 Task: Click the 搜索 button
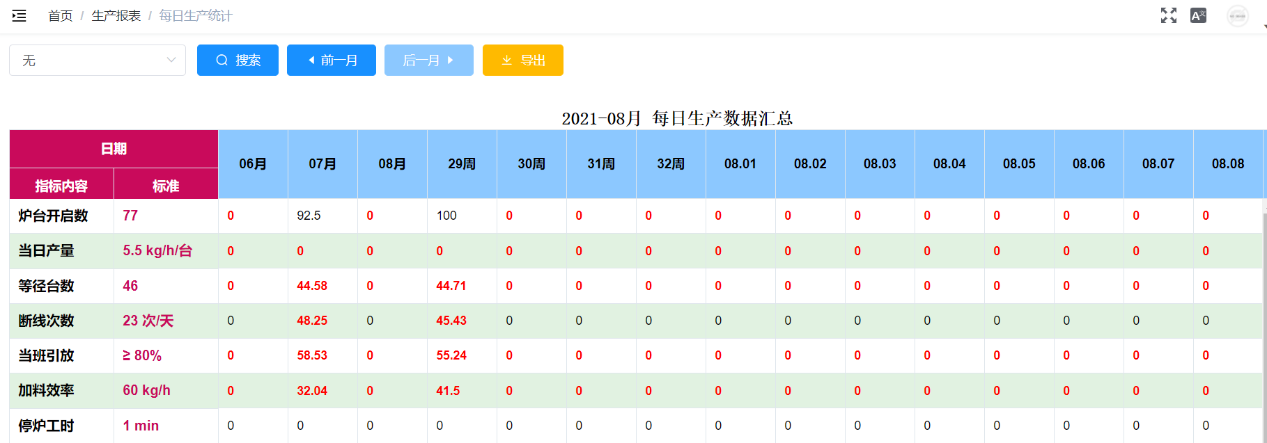coord(238,60)
